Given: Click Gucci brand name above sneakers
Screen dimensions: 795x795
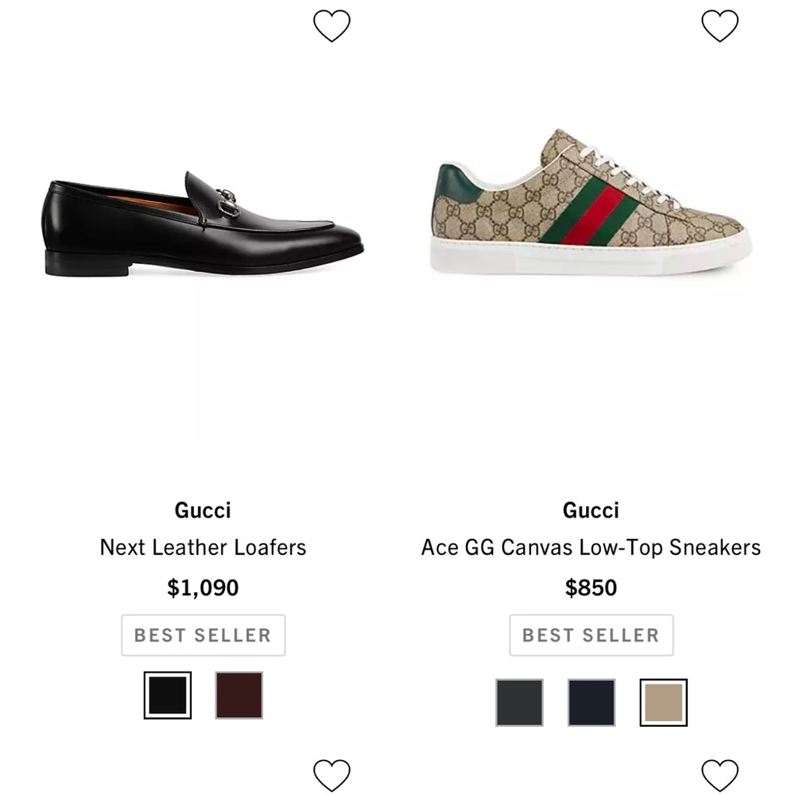Looking at the screenshot, I should [591, 510].
